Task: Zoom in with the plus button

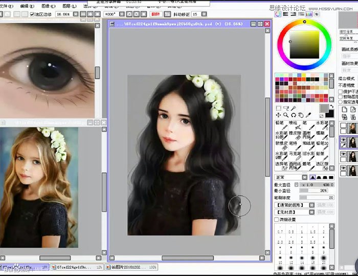Action: (x=90, y=14)
